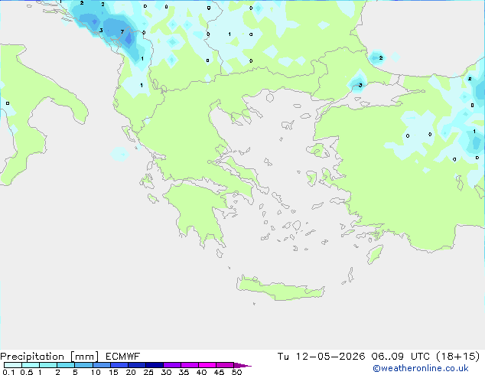Select the 25–30 mm navy legend swatch
This screenshot has height=375, width=485.
tap(154, 365)
